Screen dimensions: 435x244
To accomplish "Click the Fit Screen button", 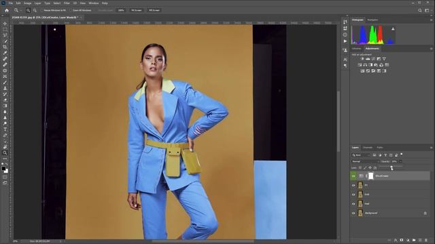I will click(x=136, y=10).
